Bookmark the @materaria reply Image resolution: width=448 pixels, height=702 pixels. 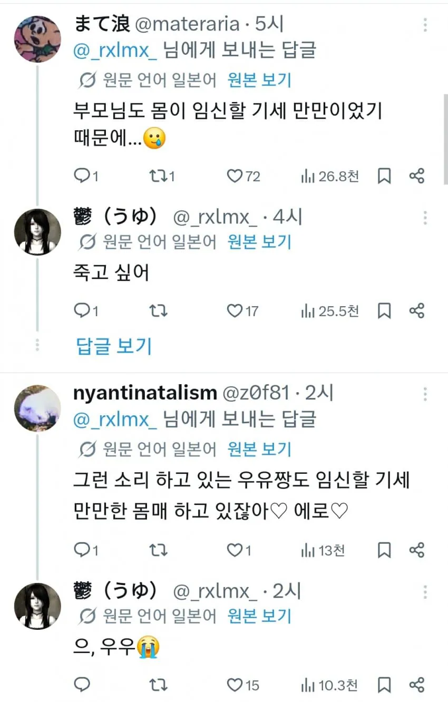click(x=384, y=176)
